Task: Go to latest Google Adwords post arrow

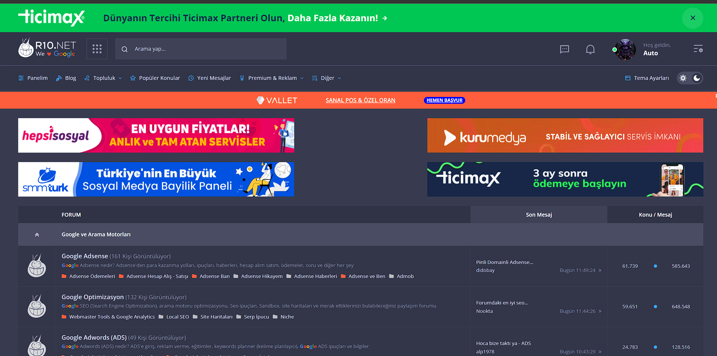Action: tap(600, 352)
